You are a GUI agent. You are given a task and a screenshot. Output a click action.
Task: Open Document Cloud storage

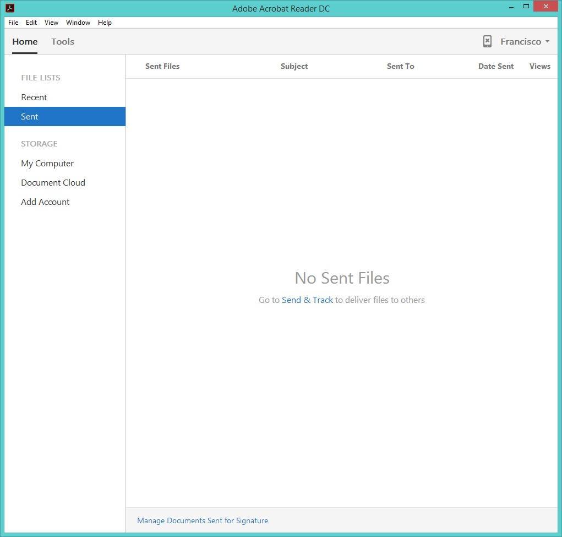(x=53, y=182)
